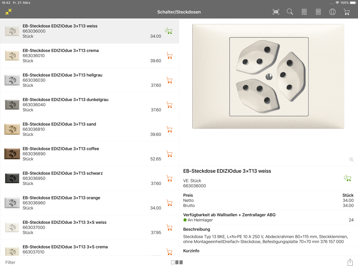Click the battery status indicator

tap(353, 3)
